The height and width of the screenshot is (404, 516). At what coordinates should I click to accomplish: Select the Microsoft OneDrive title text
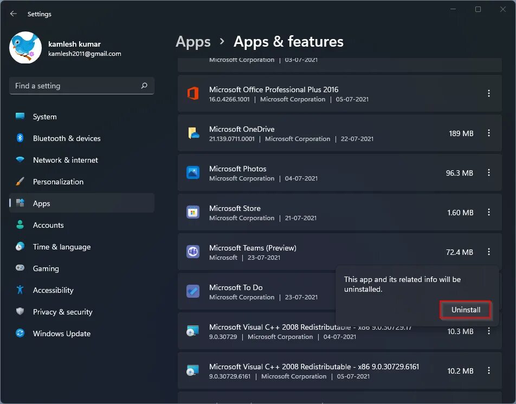pyautogui.click(x=242, y=129)
